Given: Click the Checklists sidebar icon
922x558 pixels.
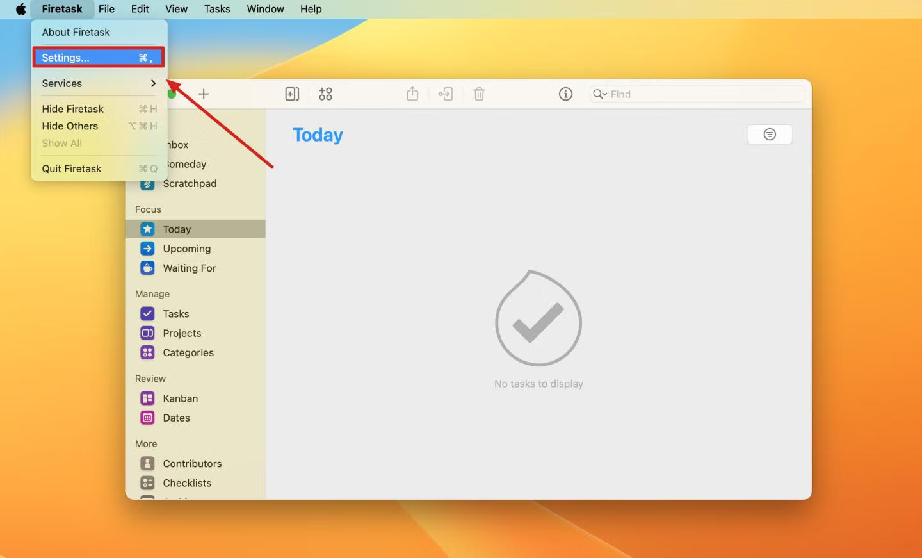Looking at the screenshot, I should [x=147, y=483].
